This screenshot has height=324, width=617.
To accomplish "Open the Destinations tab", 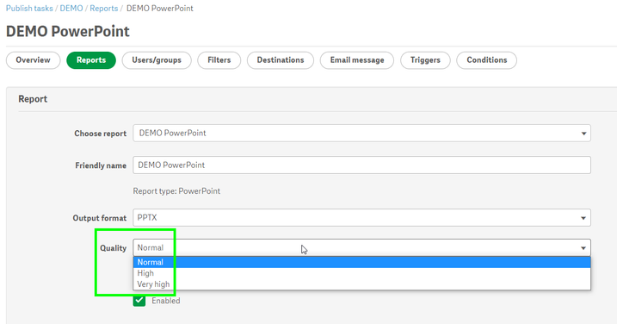I will click(x=281, y=60).
